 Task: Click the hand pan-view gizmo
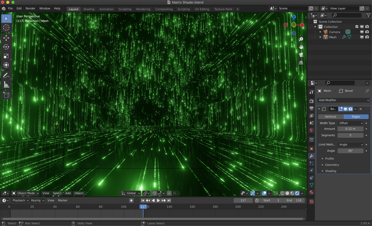(301, 47)
